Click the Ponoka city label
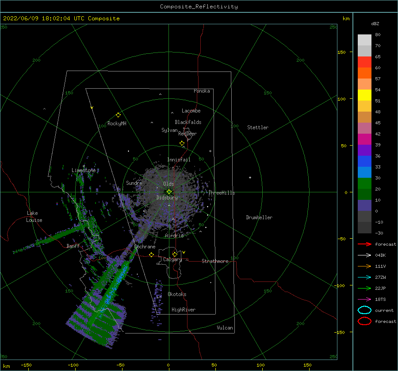This screenshot has width=398, height=371. (x=202, y=91)
